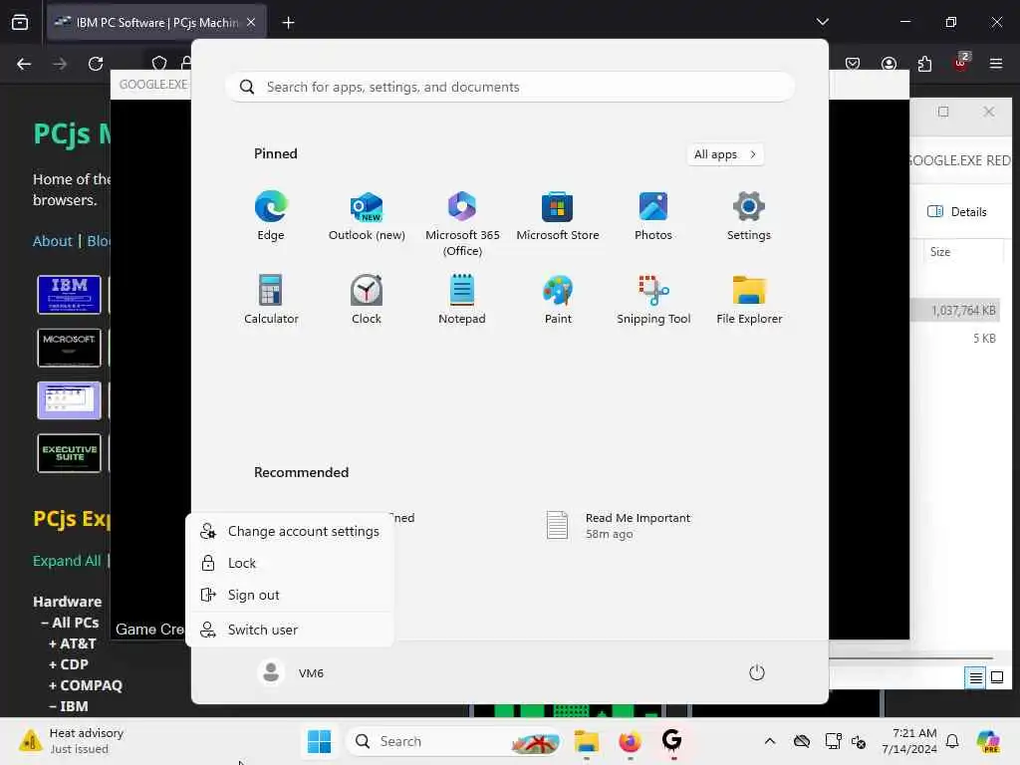Click the Size column header in File Explorer
The image size is (1020, 765).
(x=963, y=252)
